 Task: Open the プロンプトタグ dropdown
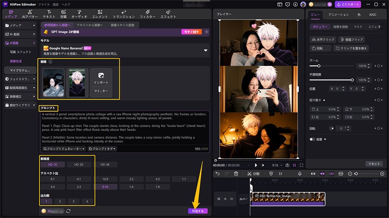click(102, 149)
